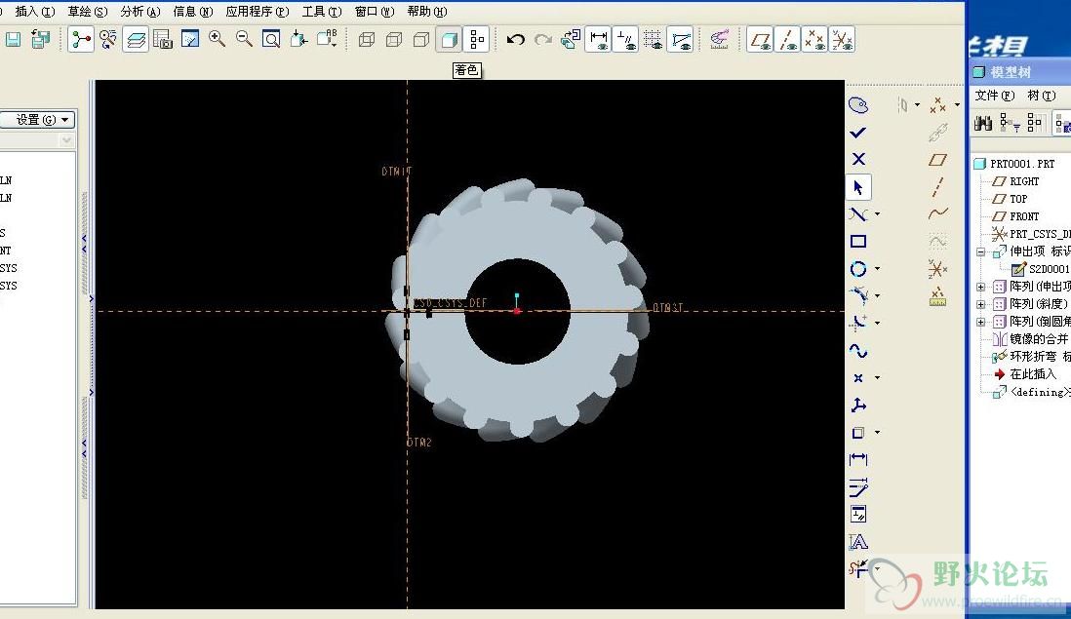Select the Dimension sketch tool

[x=858, y=459]
